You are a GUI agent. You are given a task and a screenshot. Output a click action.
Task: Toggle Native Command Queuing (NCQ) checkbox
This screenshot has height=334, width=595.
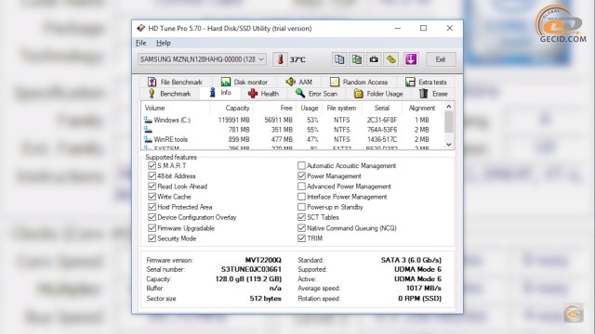(x=301, y=228)
